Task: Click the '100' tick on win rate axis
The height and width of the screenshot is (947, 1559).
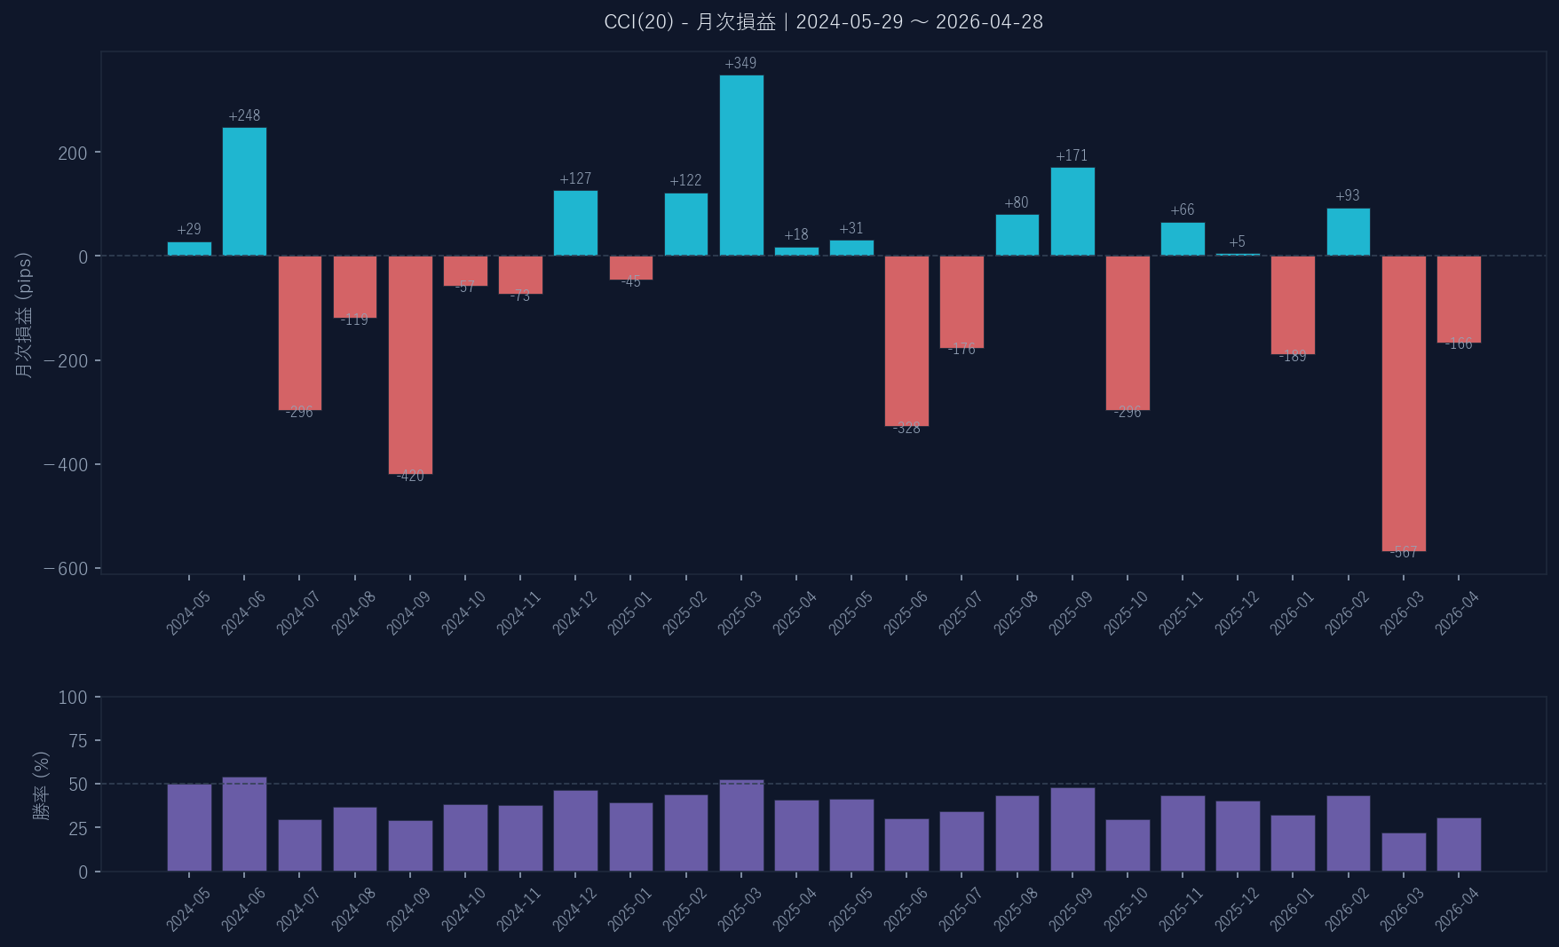Action: 73,698
